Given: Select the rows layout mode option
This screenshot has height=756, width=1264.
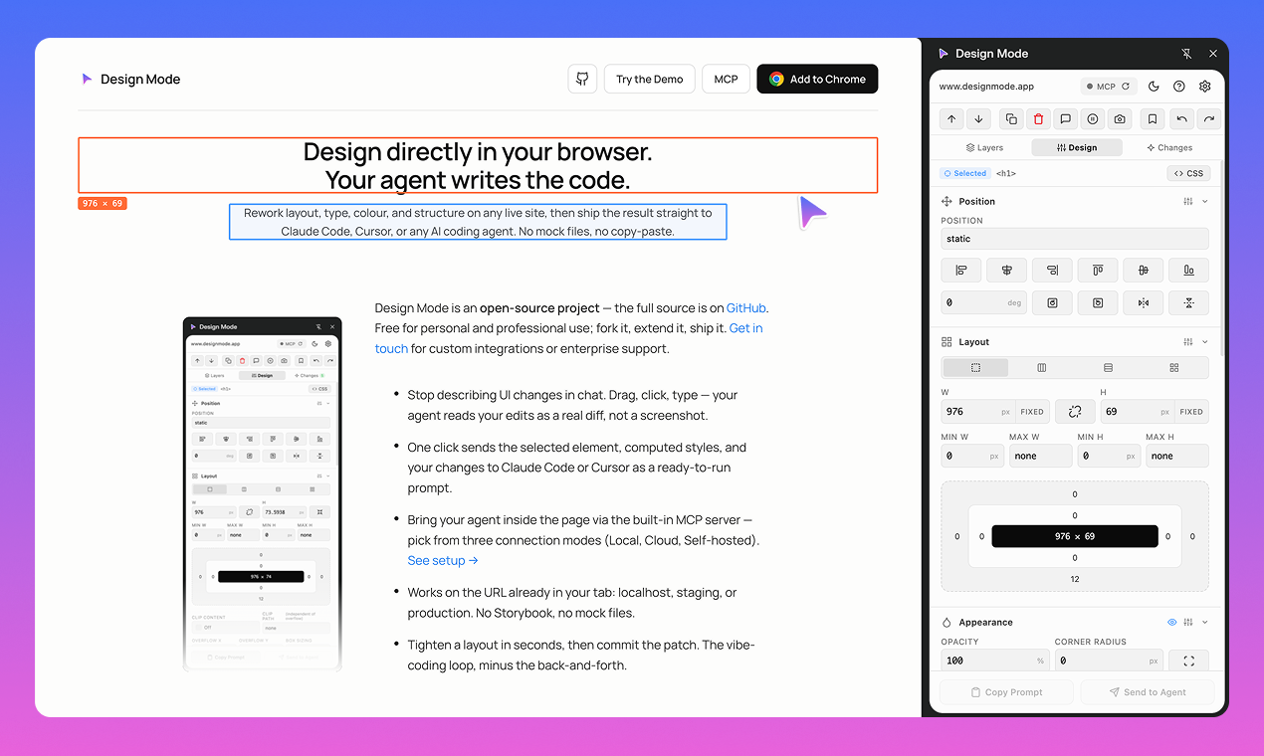Looking at the screenshot, I should pyautogui.click(x=1108, y=368).
